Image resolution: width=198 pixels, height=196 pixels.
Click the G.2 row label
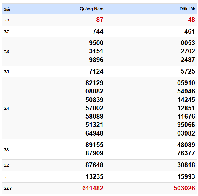6,165
